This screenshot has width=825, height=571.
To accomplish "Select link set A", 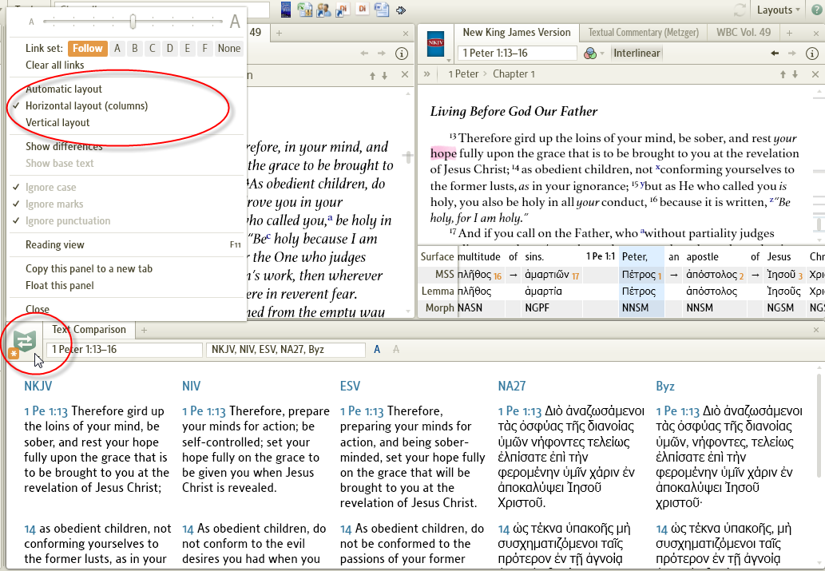I will [x=117, y=49].
